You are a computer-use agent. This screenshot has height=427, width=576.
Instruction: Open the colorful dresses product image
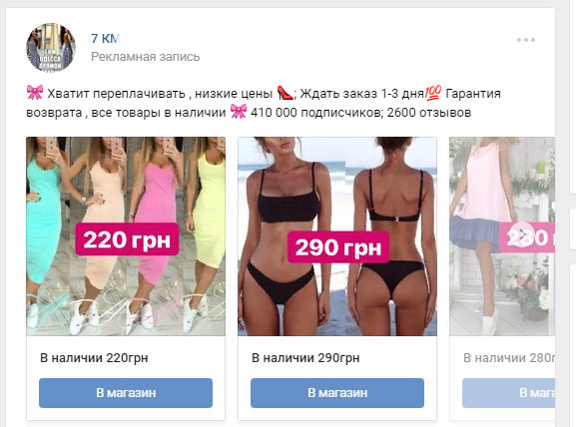pos(126,236)
